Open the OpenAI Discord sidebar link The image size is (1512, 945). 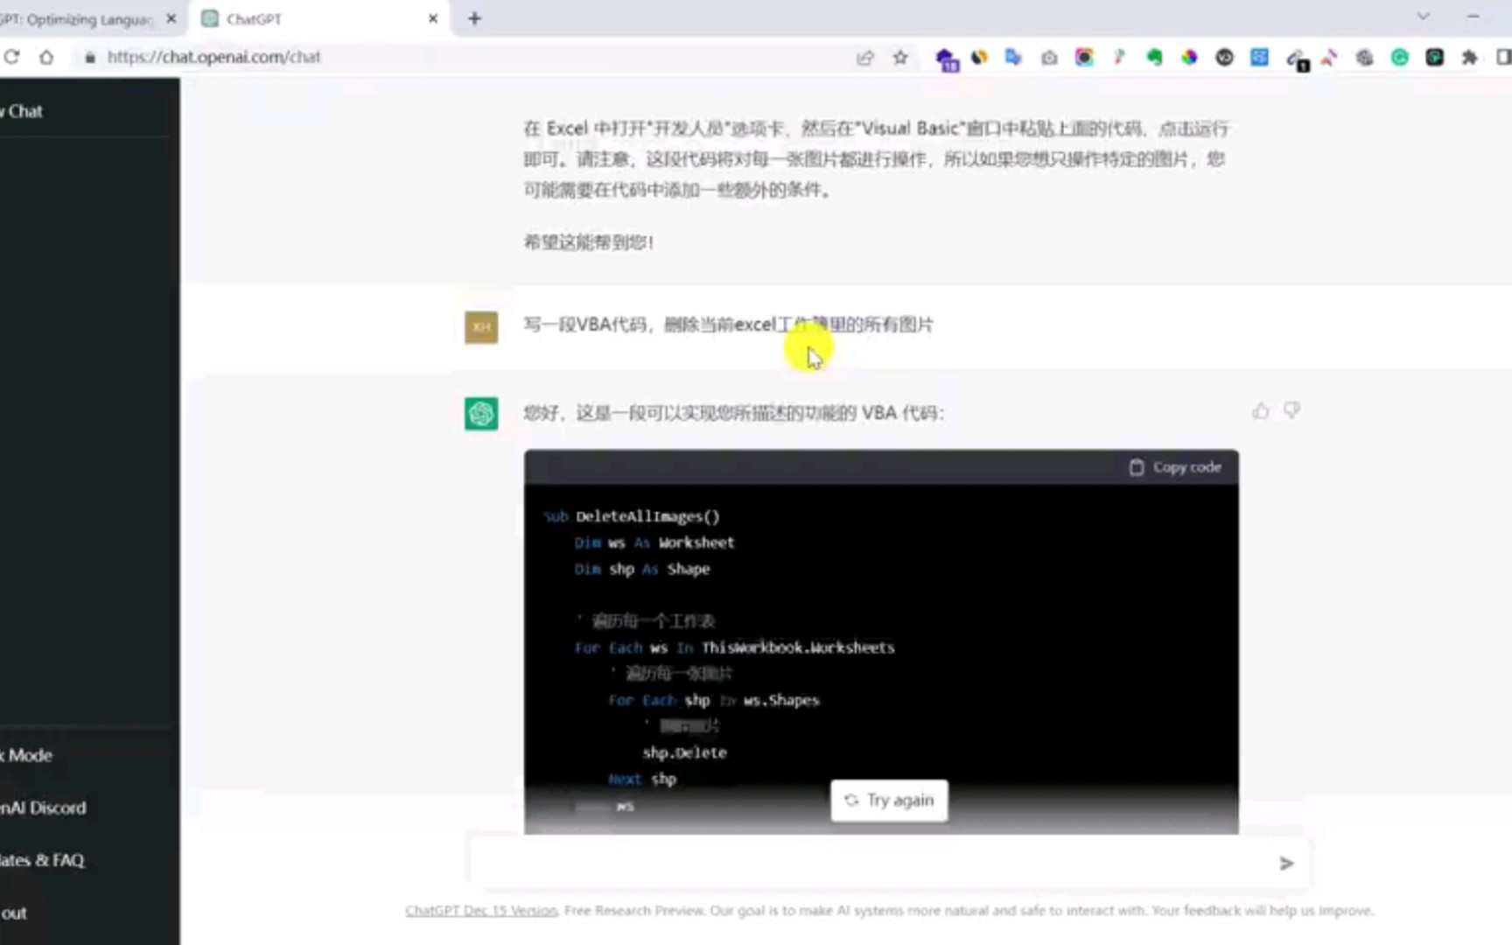tap(43, 808)
